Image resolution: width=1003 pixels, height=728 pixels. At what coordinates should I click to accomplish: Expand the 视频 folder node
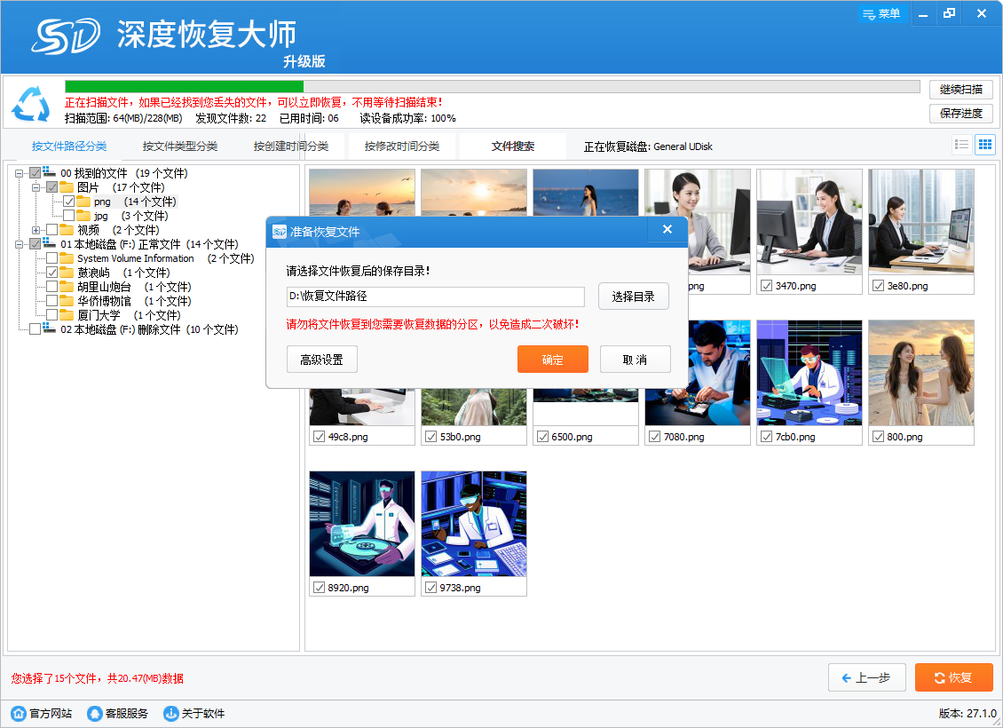coord(36,230)
